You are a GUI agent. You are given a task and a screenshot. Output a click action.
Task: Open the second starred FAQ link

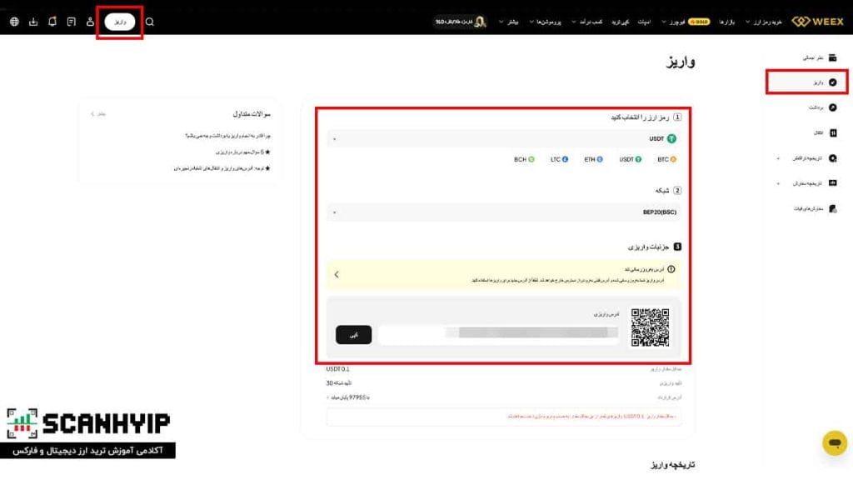[242, 152]
